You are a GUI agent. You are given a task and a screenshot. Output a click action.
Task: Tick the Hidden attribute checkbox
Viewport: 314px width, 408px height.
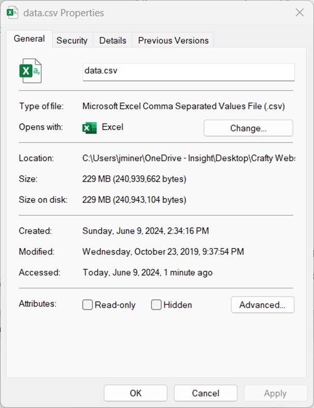(156, 305)
